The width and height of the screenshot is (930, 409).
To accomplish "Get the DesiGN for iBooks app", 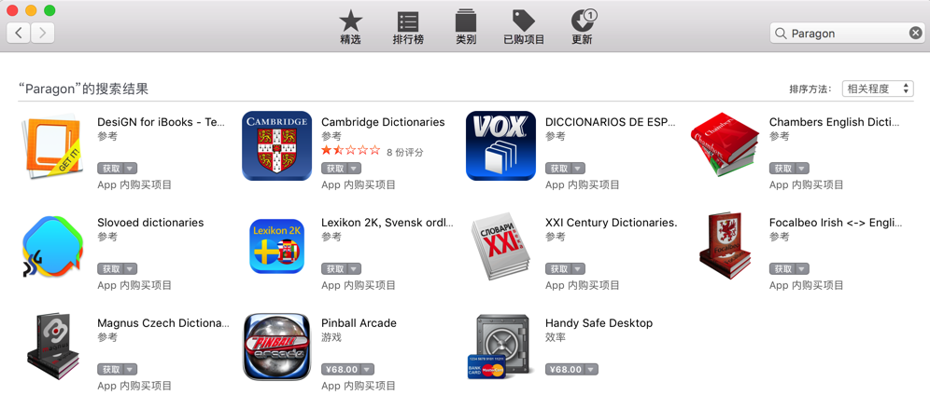I will pos(110,168).
